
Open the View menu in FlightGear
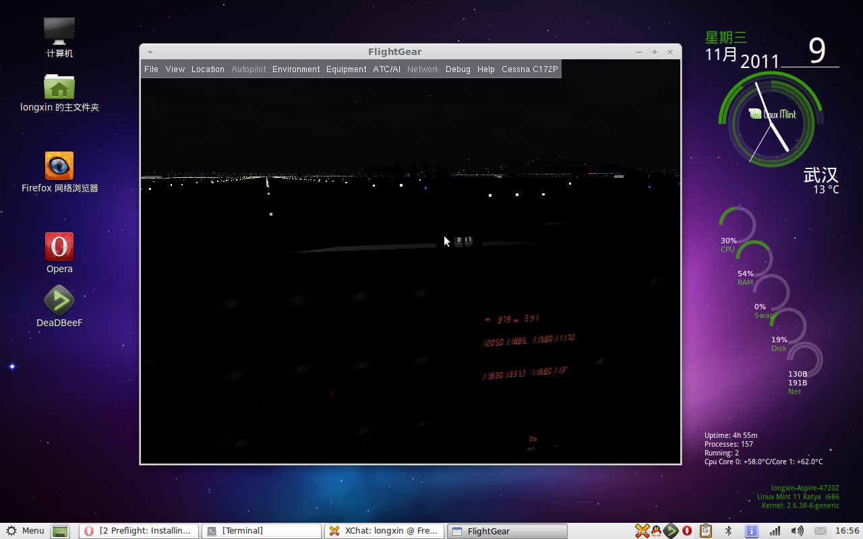175,69
